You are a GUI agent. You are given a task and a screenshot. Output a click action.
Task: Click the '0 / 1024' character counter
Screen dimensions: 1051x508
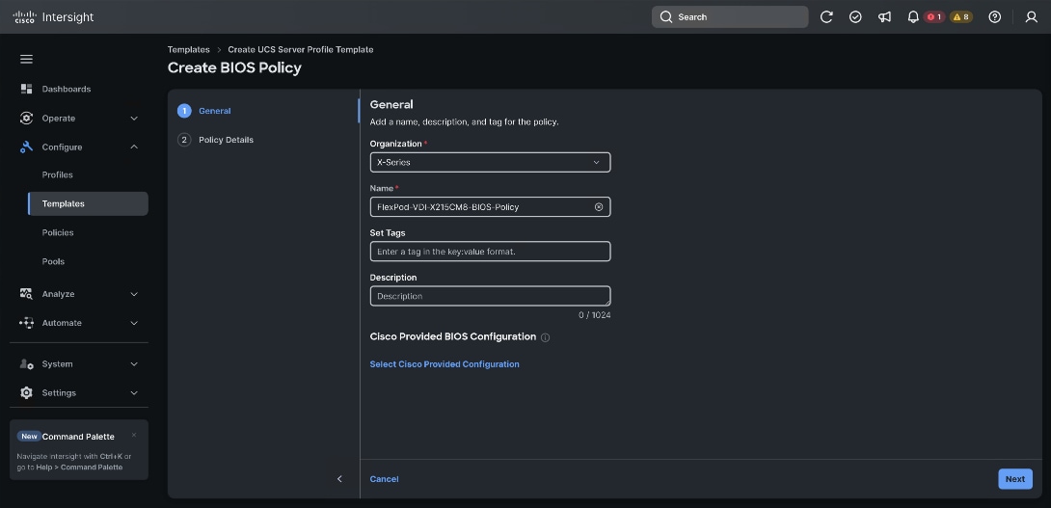click(595, 315)
